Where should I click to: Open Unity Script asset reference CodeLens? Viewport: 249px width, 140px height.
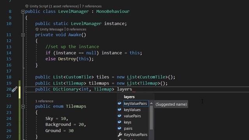point(54,6)
